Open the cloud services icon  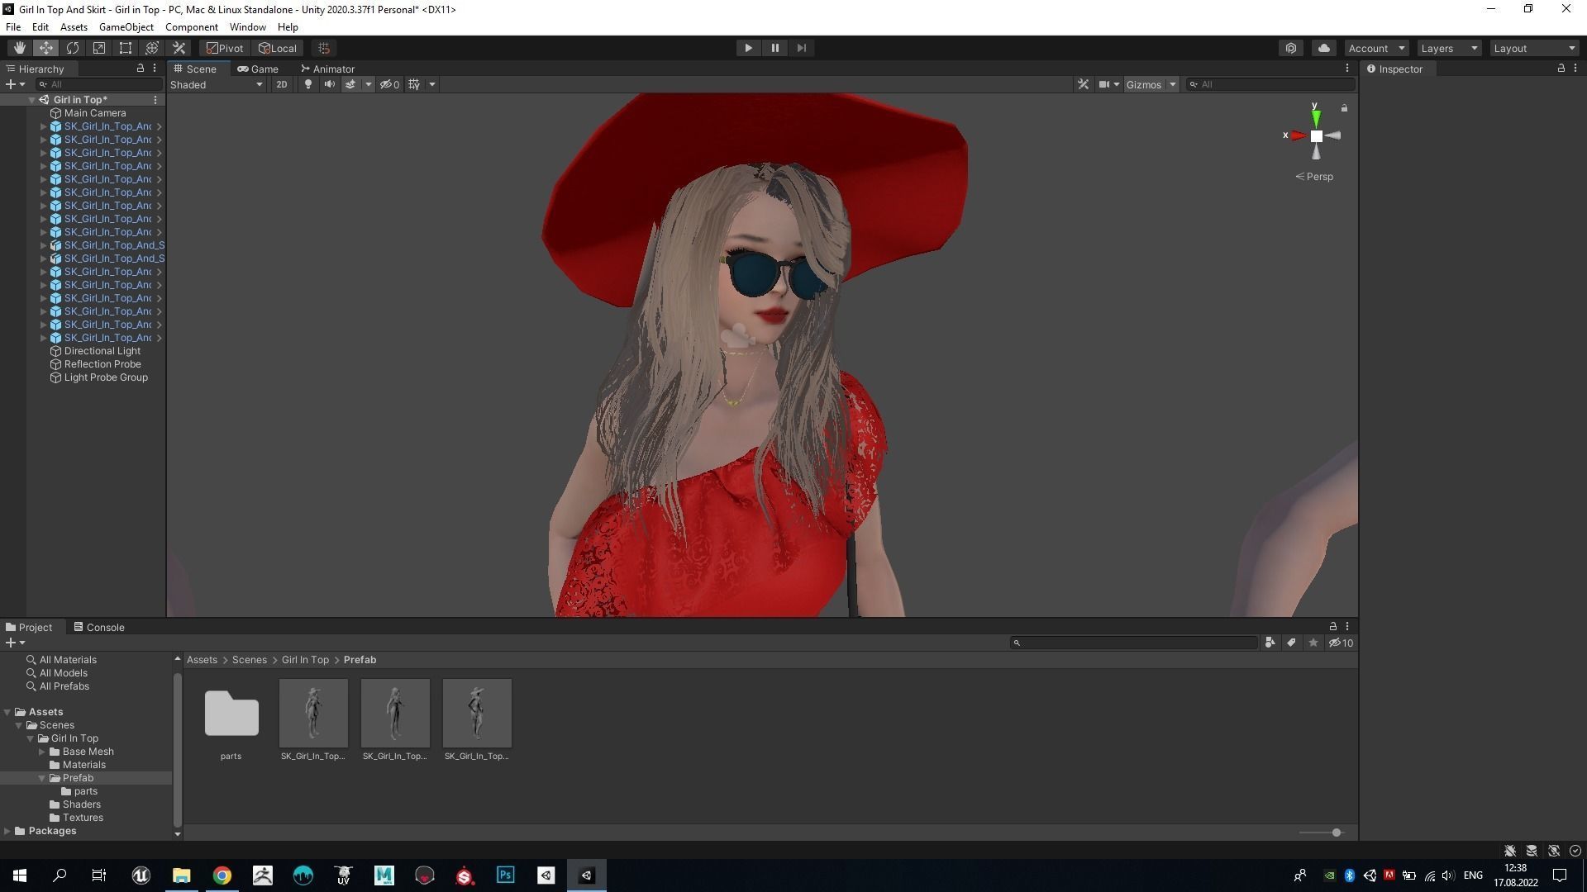pyautogui.click(x=1324, y=48)
